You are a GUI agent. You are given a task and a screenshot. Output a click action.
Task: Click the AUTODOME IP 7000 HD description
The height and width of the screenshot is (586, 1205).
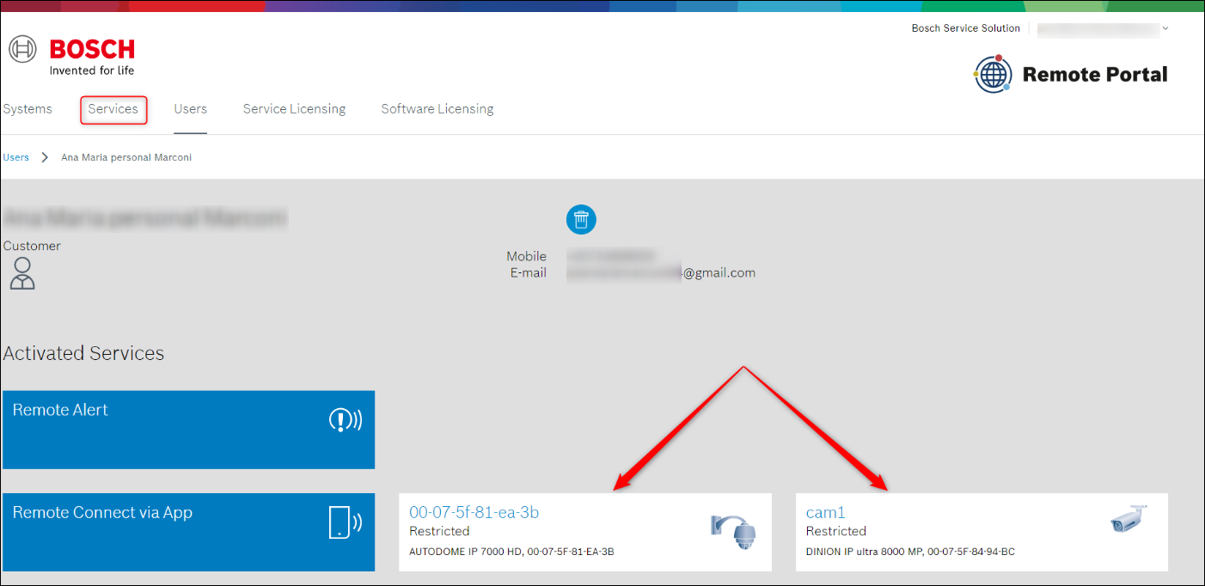[511, 552]
